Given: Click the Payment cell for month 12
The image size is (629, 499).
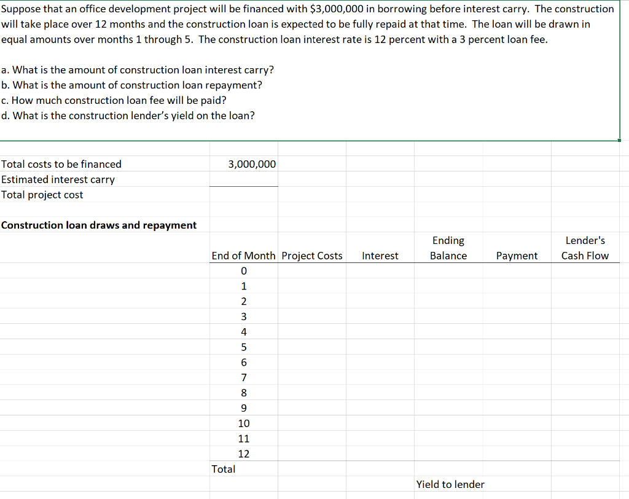Looking at the screenshot, I should [517, 454].
